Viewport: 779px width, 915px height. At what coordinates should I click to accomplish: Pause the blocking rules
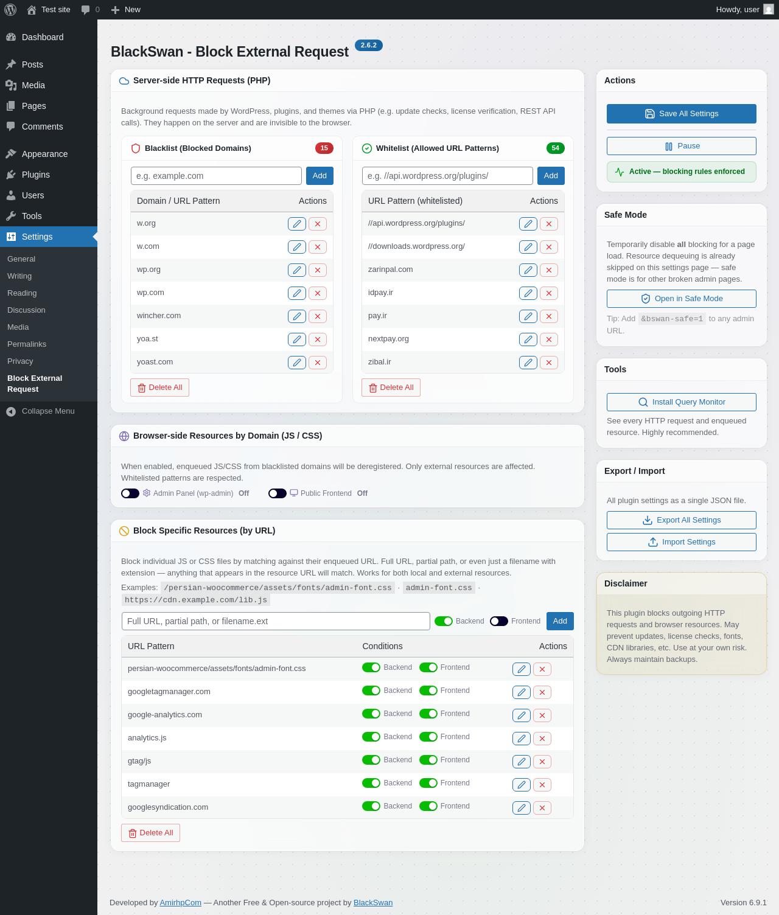pos(682,146)
